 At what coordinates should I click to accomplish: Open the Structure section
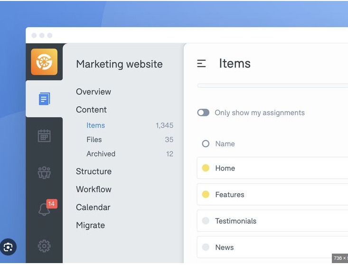click(x=94, y=171)
